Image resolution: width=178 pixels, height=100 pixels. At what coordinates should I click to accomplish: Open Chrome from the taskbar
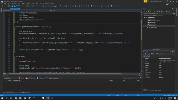tap(25, 98)
